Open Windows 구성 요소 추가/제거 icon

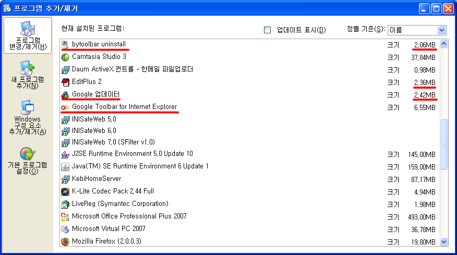pos(28,107)
